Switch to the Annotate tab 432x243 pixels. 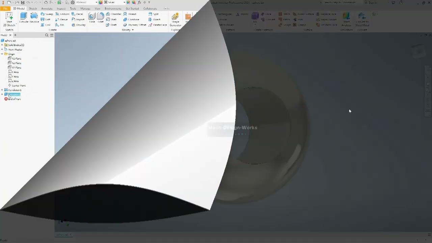[47, 8]
